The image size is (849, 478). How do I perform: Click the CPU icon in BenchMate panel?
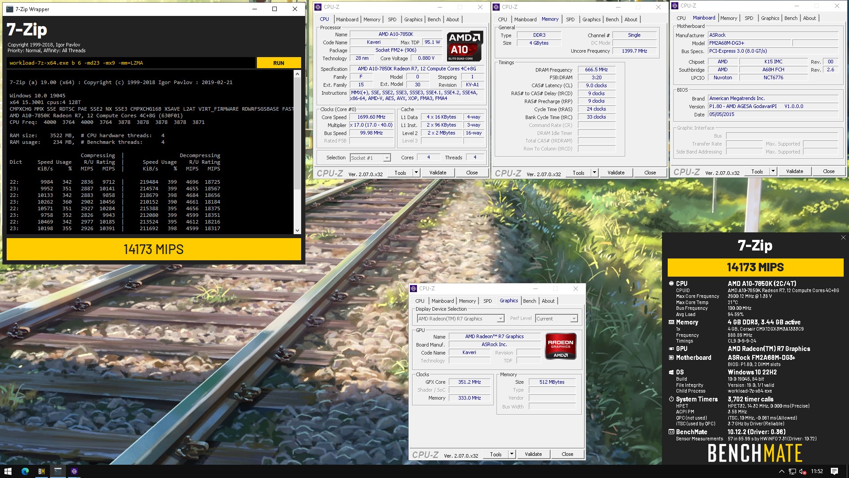pos(671,283)
